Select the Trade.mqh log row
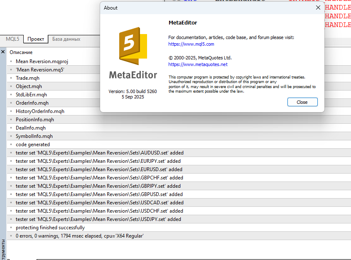Screen dimensions: 351x260 click(x=53, y=78)
